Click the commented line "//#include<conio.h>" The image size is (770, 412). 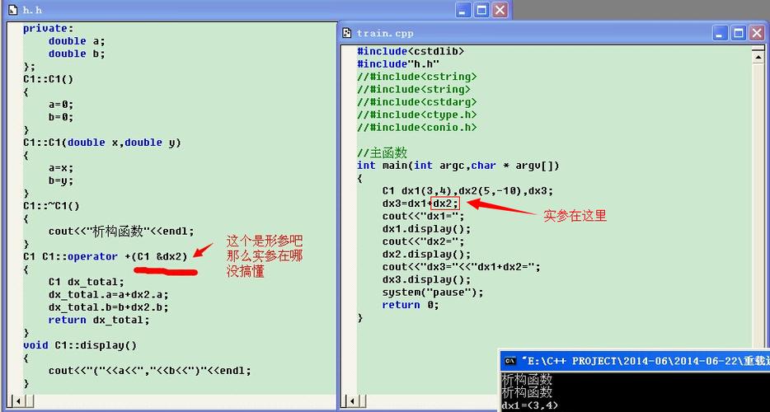tap(417, 128)
